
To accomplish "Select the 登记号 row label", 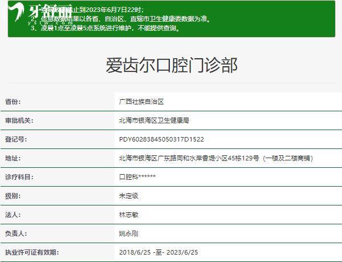I will tap(17, 139).
